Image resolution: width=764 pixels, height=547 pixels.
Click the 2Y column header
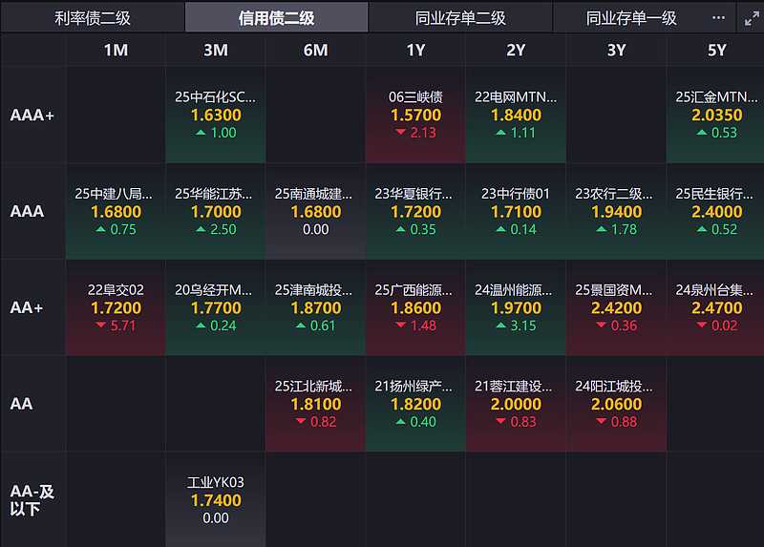click(x=516, y=51)
